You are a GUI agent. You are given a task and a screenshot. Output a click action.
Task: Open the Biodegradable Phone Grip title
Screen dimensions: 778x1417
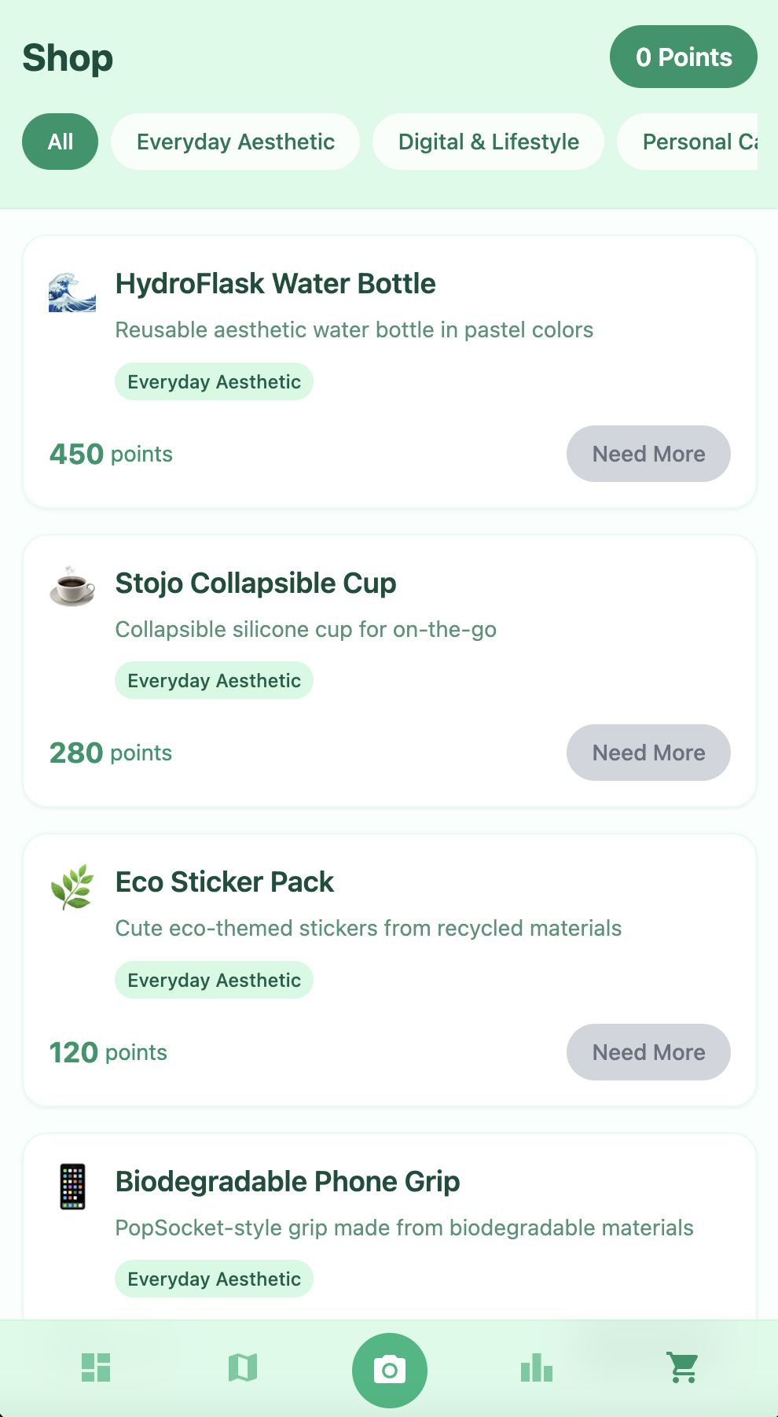coord(288,1182)
